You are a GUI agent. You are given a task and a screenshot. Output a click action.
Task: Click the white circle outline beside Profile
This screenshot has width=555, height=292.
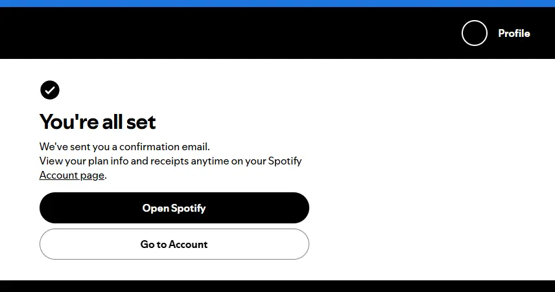coord(475,33)
